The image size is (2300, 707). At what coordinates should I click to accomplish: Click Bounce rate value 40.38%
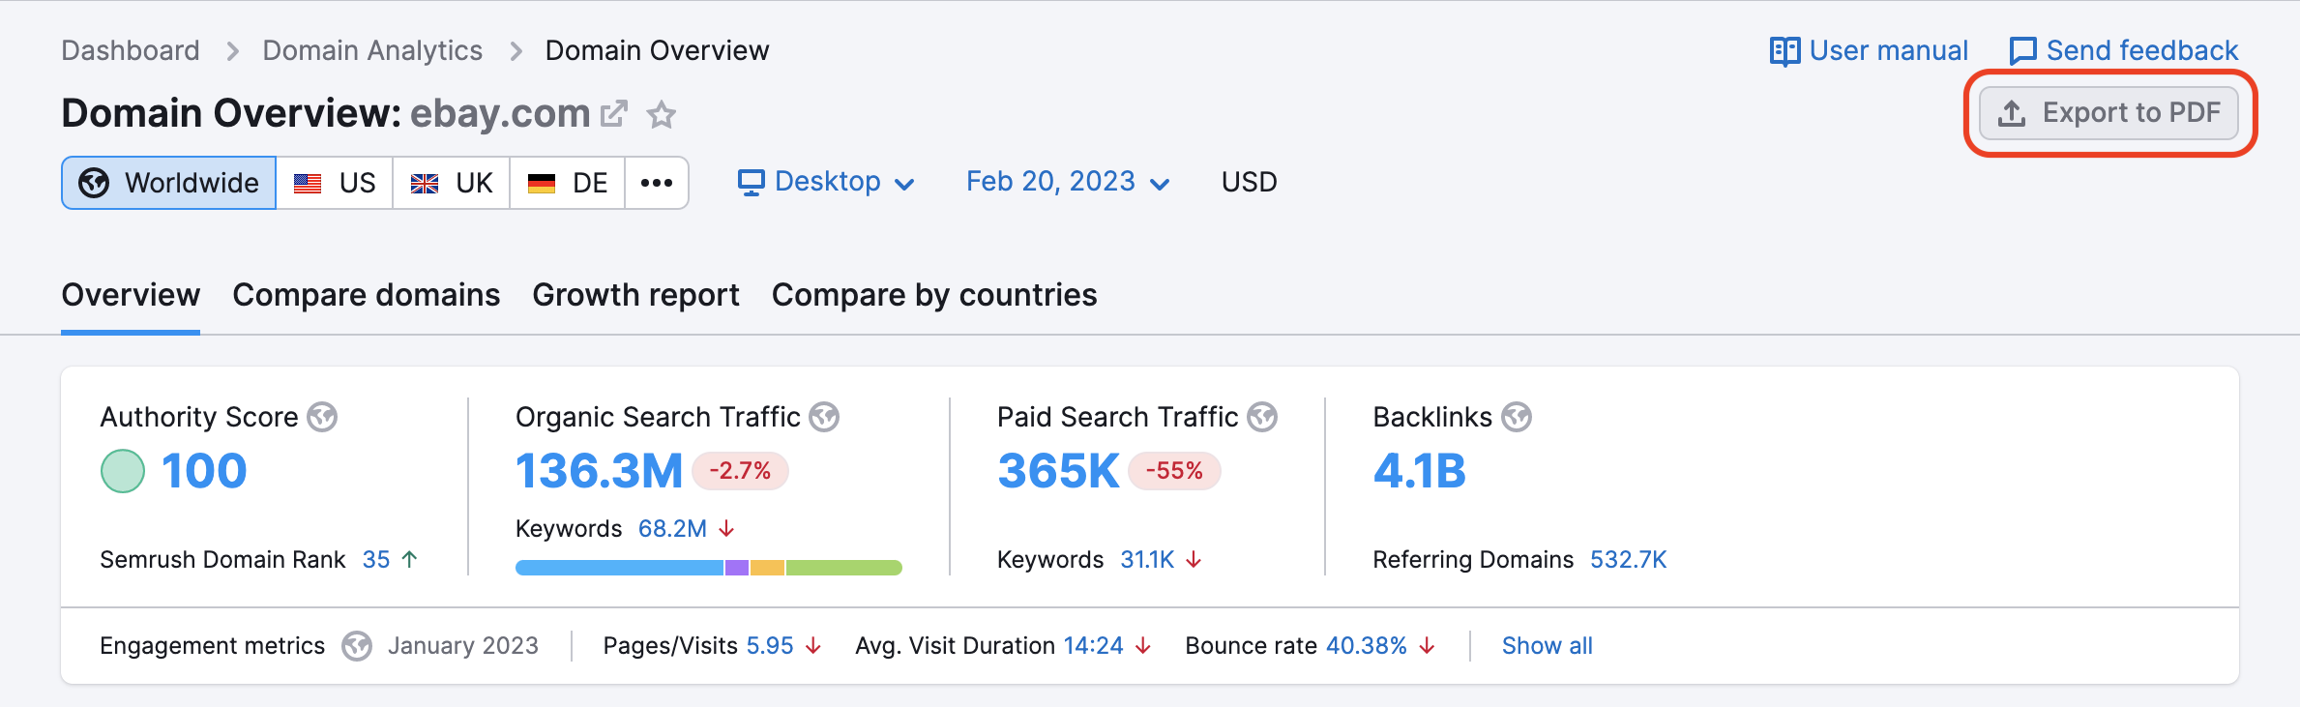click(1367, 646)
